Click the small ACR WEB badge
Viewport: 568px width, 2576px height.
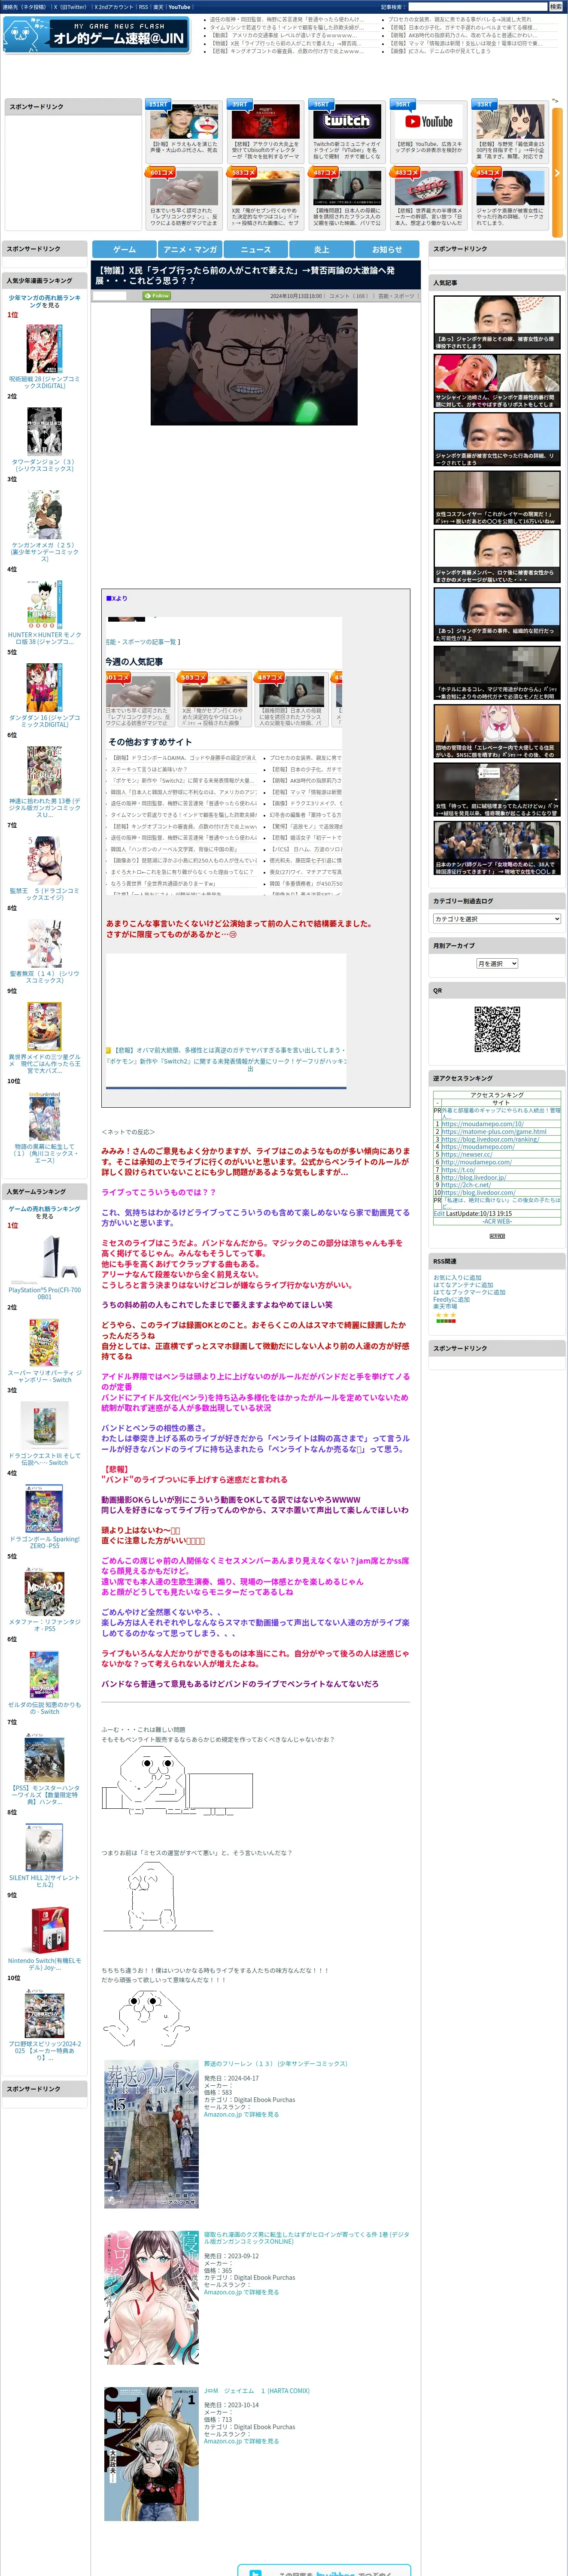(x=497, y=1236)
